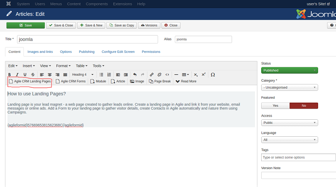Image resolution: width=336 pixels, height=187 pixels.
Task: Increase indent of text
Action: point(126,74)
